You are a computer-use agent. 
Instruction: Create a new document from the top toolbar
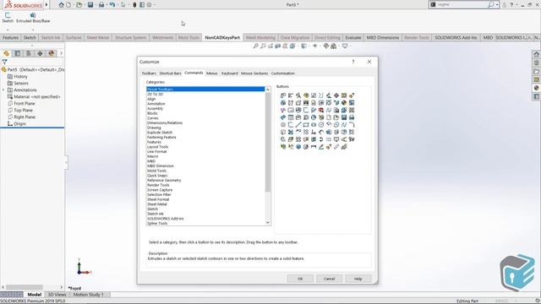click(x=68, y=5)
